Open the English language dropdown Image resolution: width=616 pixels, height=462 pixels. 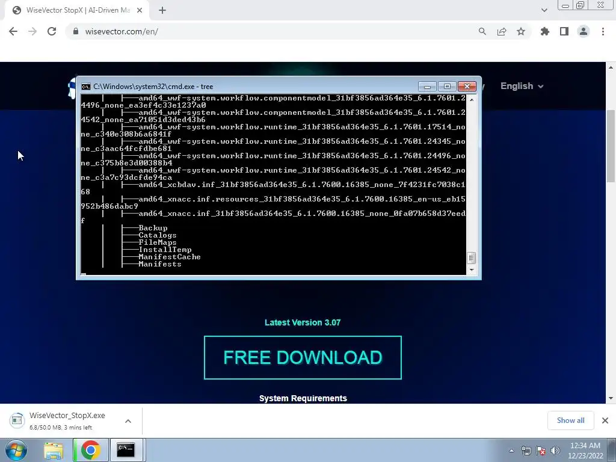(522, 86)
